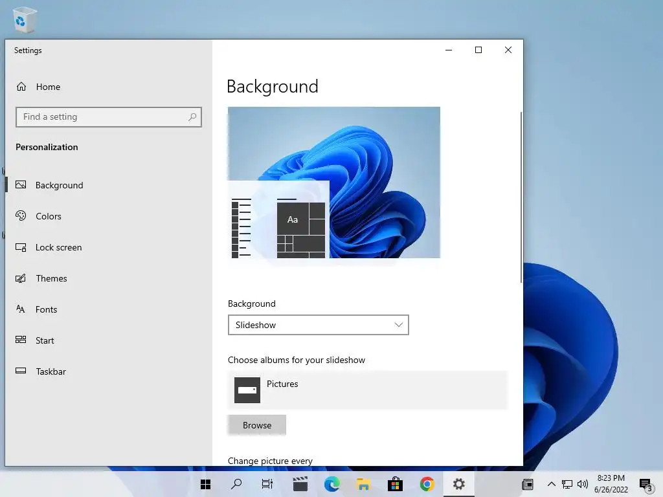Viewport: 663px width, 497px height.
Task: Click the taskbar clock showing 8:23 PM
Action: coord(611,484)
